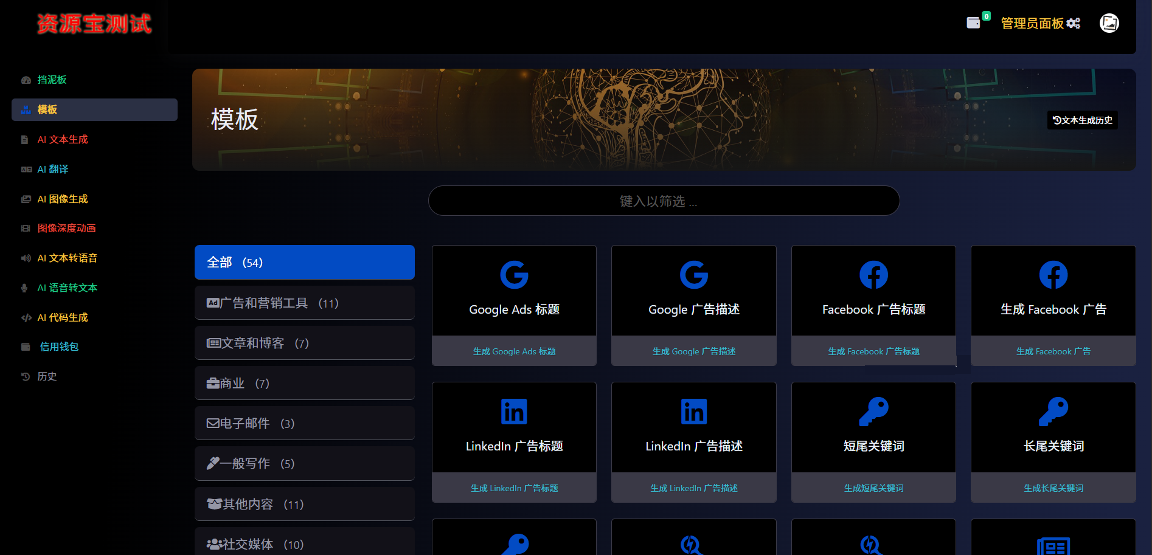The width and height of the screenshot is (1152, 555).
Task: Select the 全部 (54) category
Action: coord(304,263)
